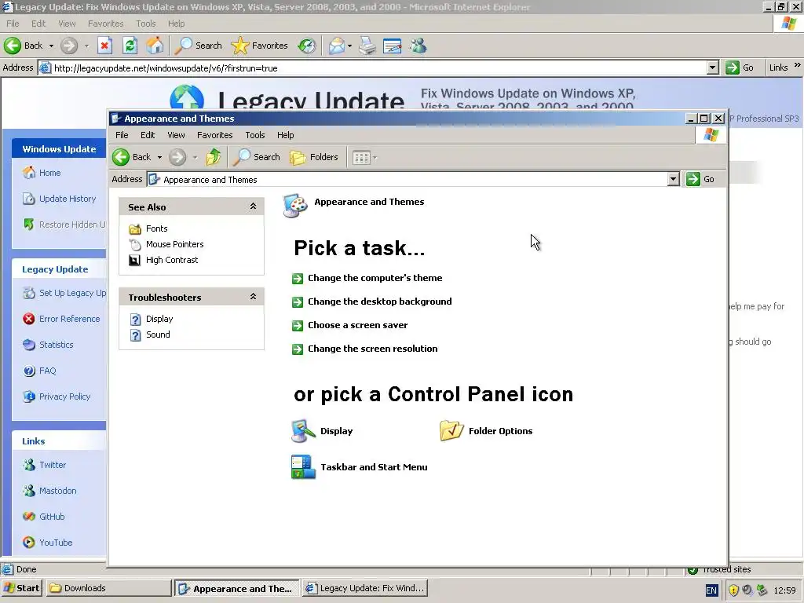
Task: Open Twitter link in Links section
Action: click(45, 465)
